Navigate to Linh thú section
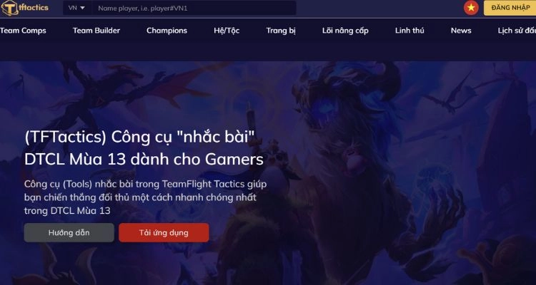This screenshot has width=536, height=285. [410, 31]
